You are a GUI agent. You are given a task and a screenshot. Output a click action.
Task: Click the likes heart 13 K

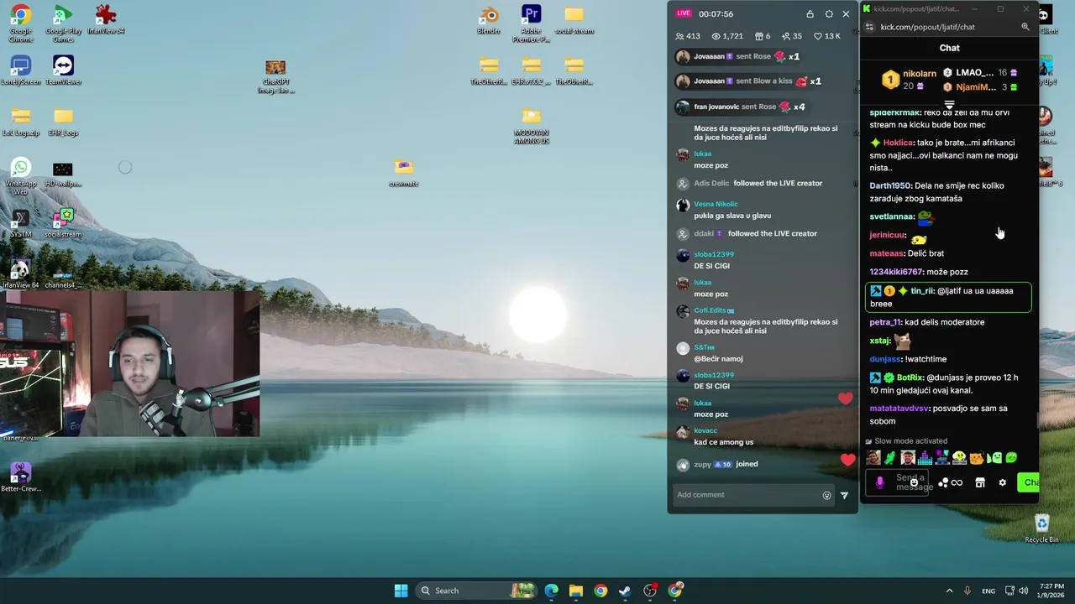827,36
